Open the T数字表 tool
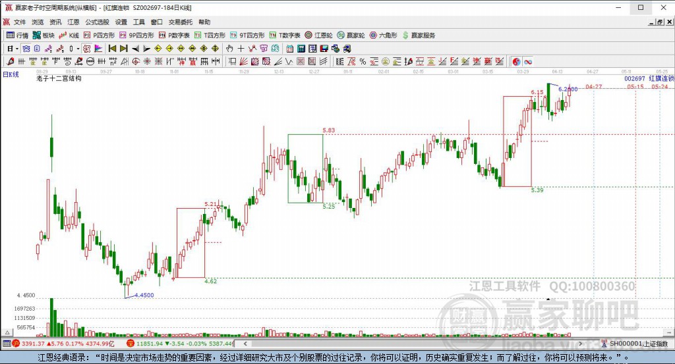This screenshot has width=675, height=364. (x=285, y=36)
